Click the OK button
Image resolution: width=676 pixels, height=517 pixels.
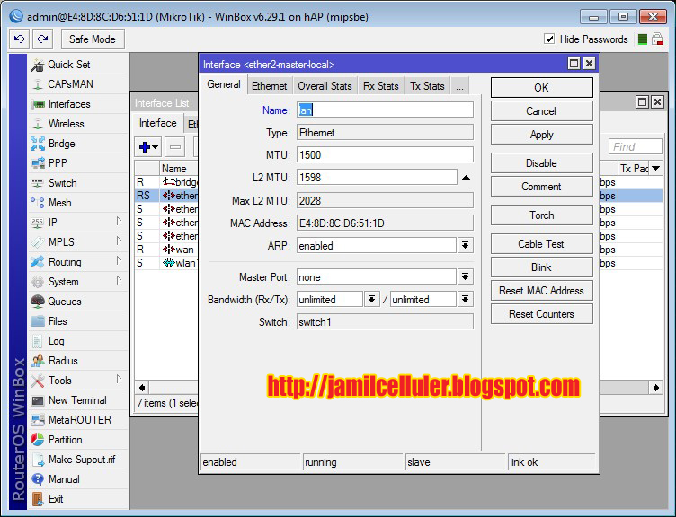coord(541,88)
